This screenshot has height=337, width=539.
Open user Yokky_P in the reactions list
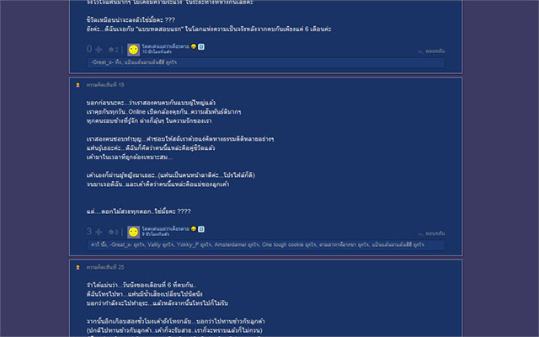[188, 245]
